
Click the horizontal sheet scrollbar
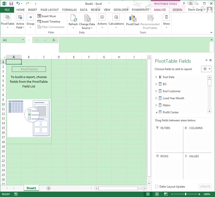pyautogui.click(x=118, y=188)
